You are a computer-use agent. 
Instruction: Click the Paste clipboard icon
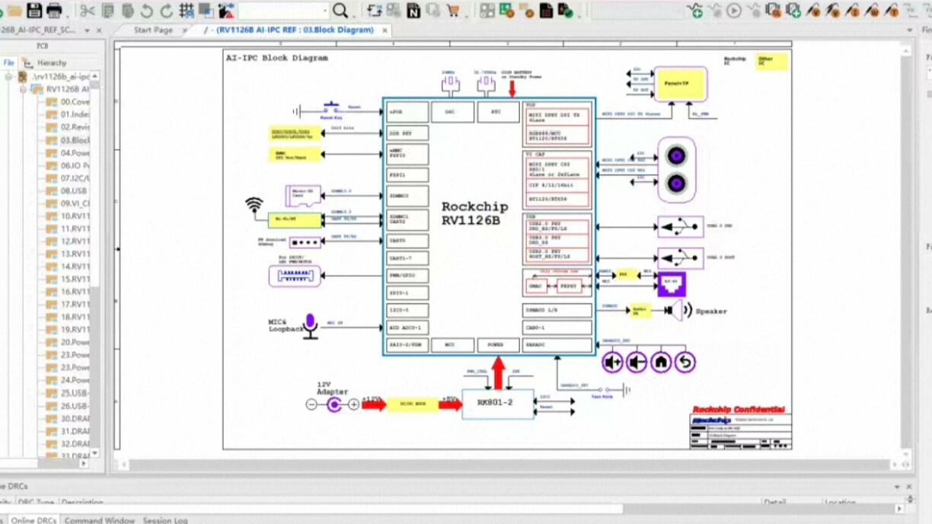coord(128,11)
